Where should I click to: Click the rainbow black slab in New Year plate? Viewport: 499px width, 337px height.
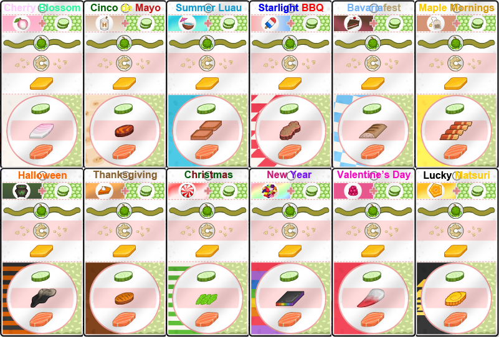pyautogui.click(x=290, y=298)
